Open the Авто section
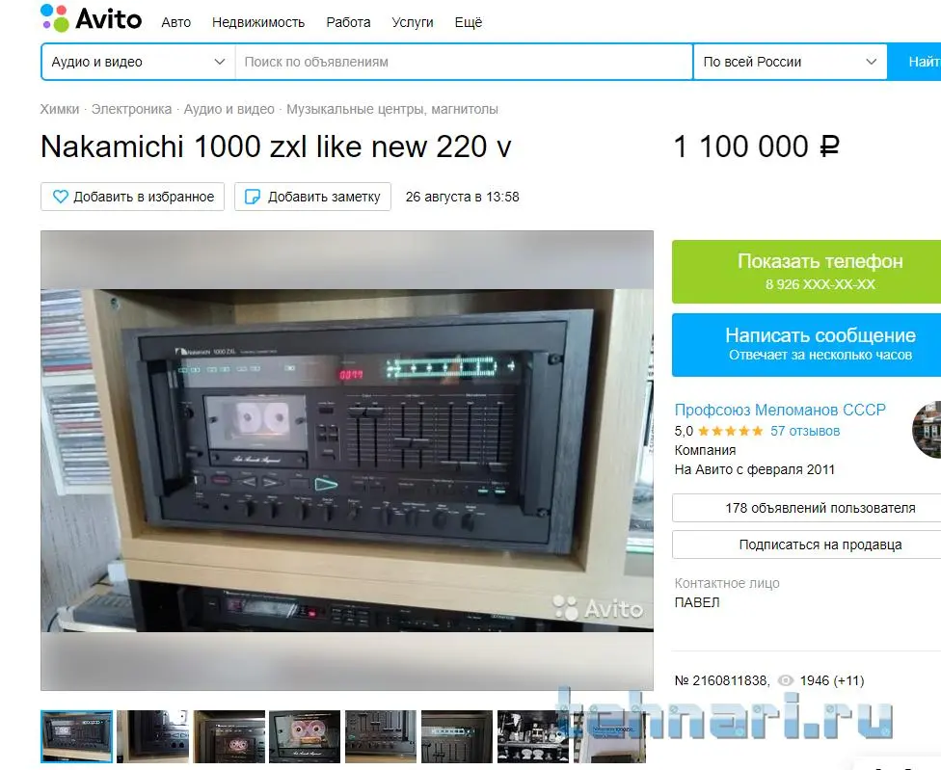 (175, 22)
